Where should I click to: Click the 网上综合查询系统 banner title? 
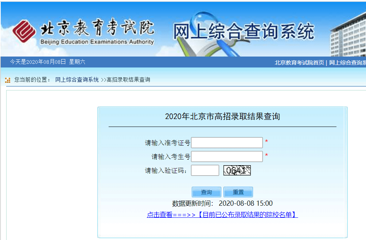click(244, 31)
